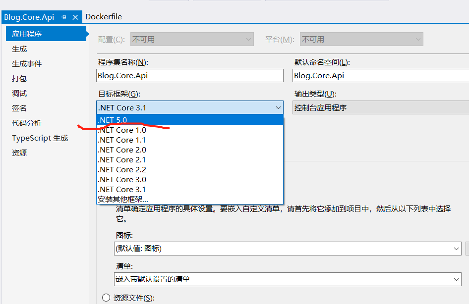The height and width of the screenshot is (304, 469).
Task: Click the 程序集名称 input field
Action: [190, 76]
